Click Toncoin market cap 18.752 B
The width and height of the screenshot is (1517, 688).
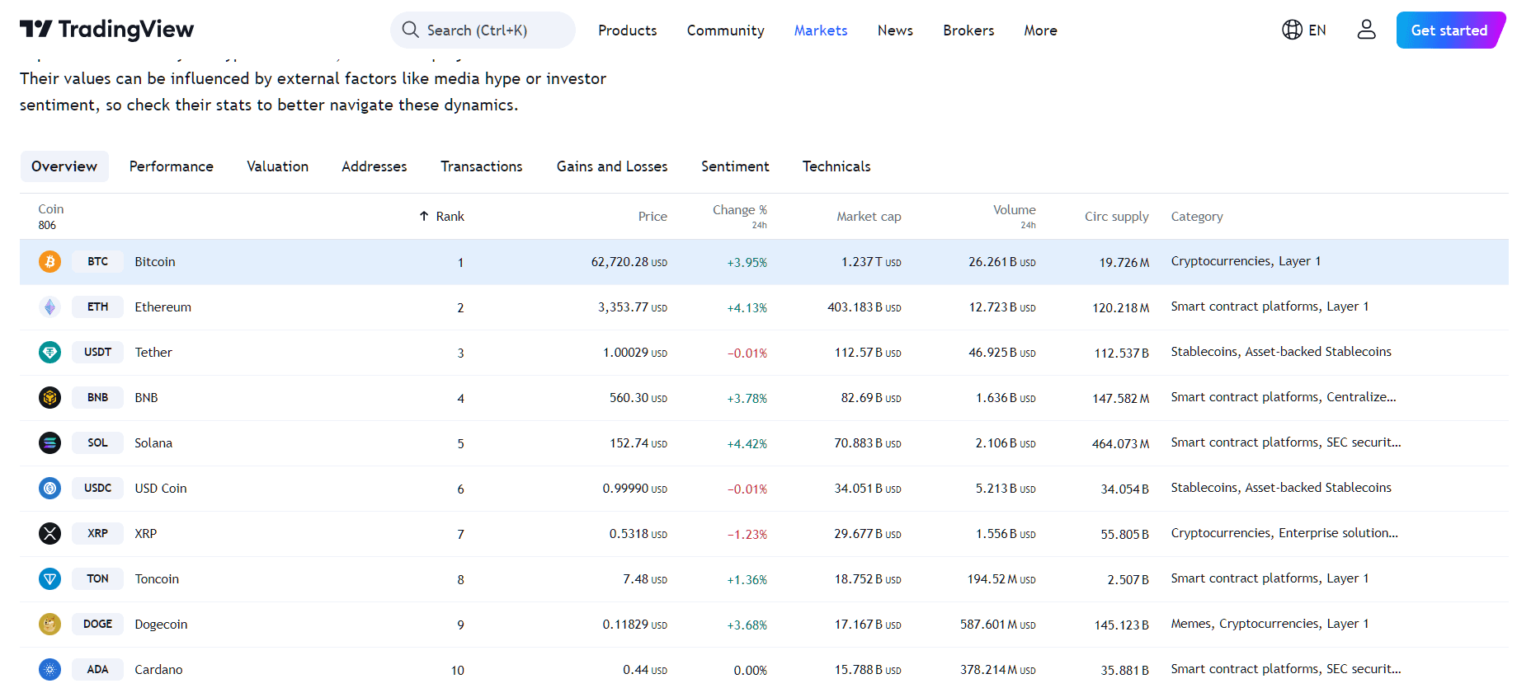click(x=868, y=579)
